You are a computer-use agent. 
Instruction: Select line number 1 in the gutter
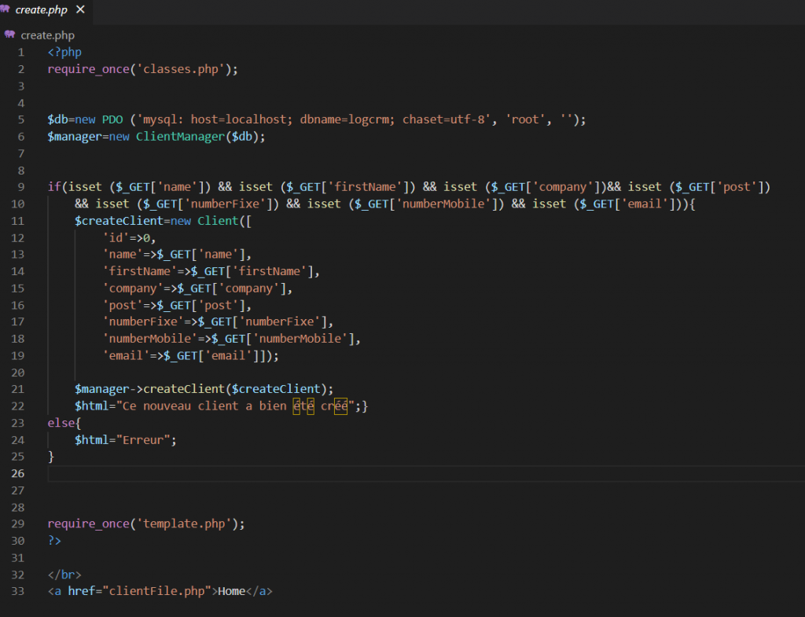click(x=21, y=53)
